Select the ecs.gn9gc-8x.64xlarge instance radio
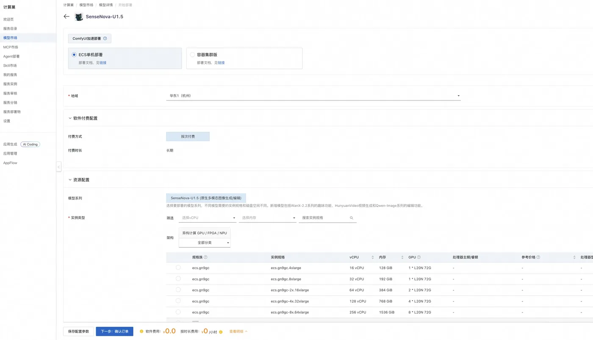 [x=178, y=312]
